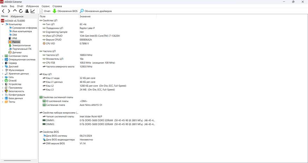
Task: Switch to the Избранное sidebar tab
Action: 17,16
